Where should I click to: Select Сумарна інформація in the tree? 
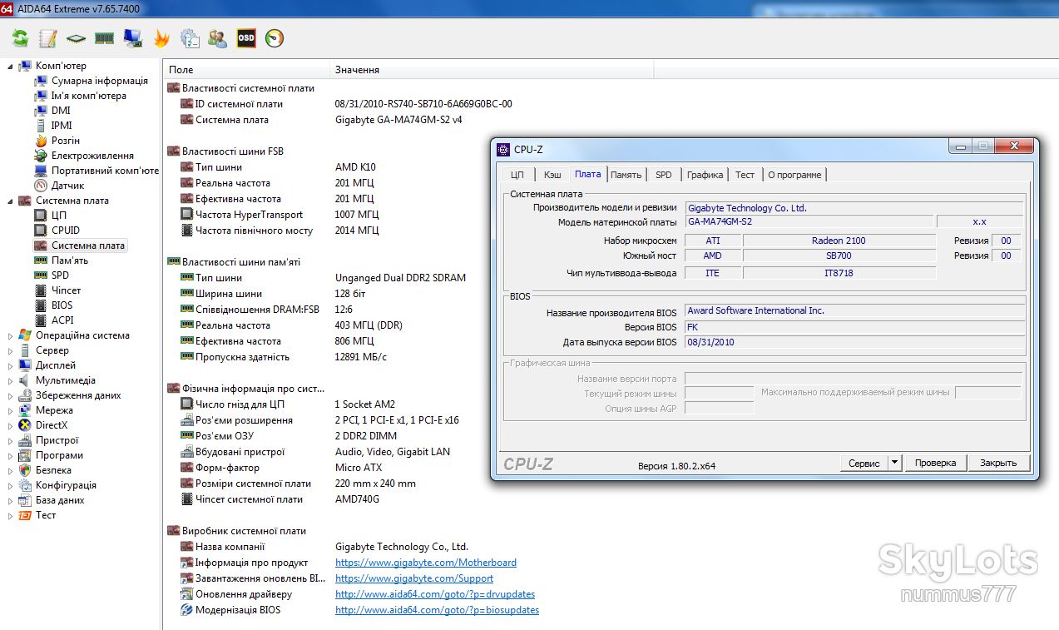pyautogui.click(x=100, y=81)
